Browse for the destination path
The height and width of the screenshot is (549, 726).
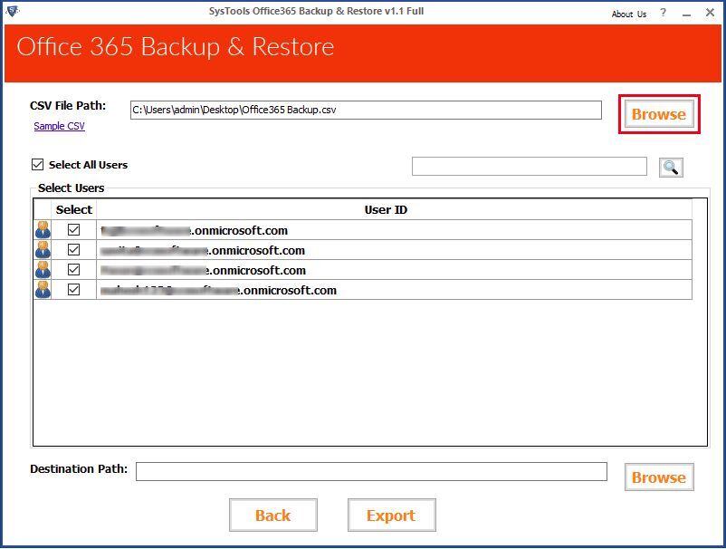point(658,477)
